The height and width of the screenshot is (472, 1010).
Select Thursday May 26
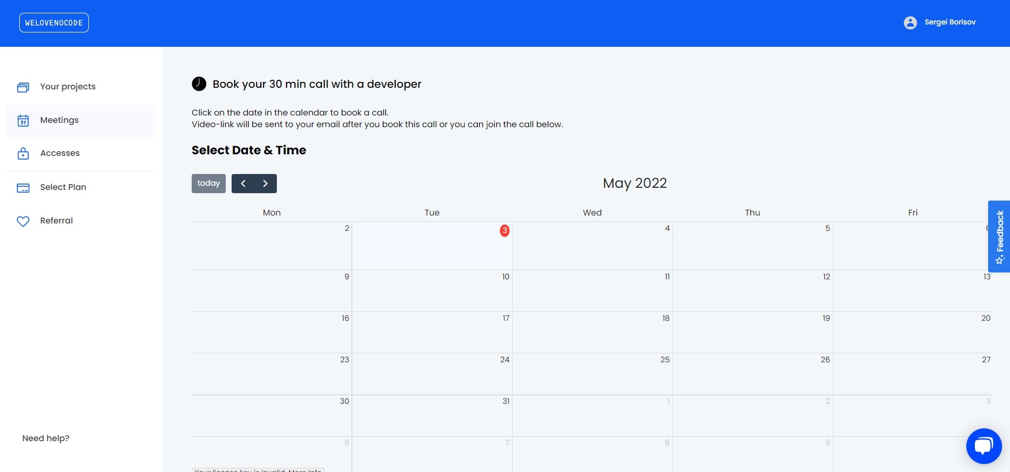click(753, 374)
